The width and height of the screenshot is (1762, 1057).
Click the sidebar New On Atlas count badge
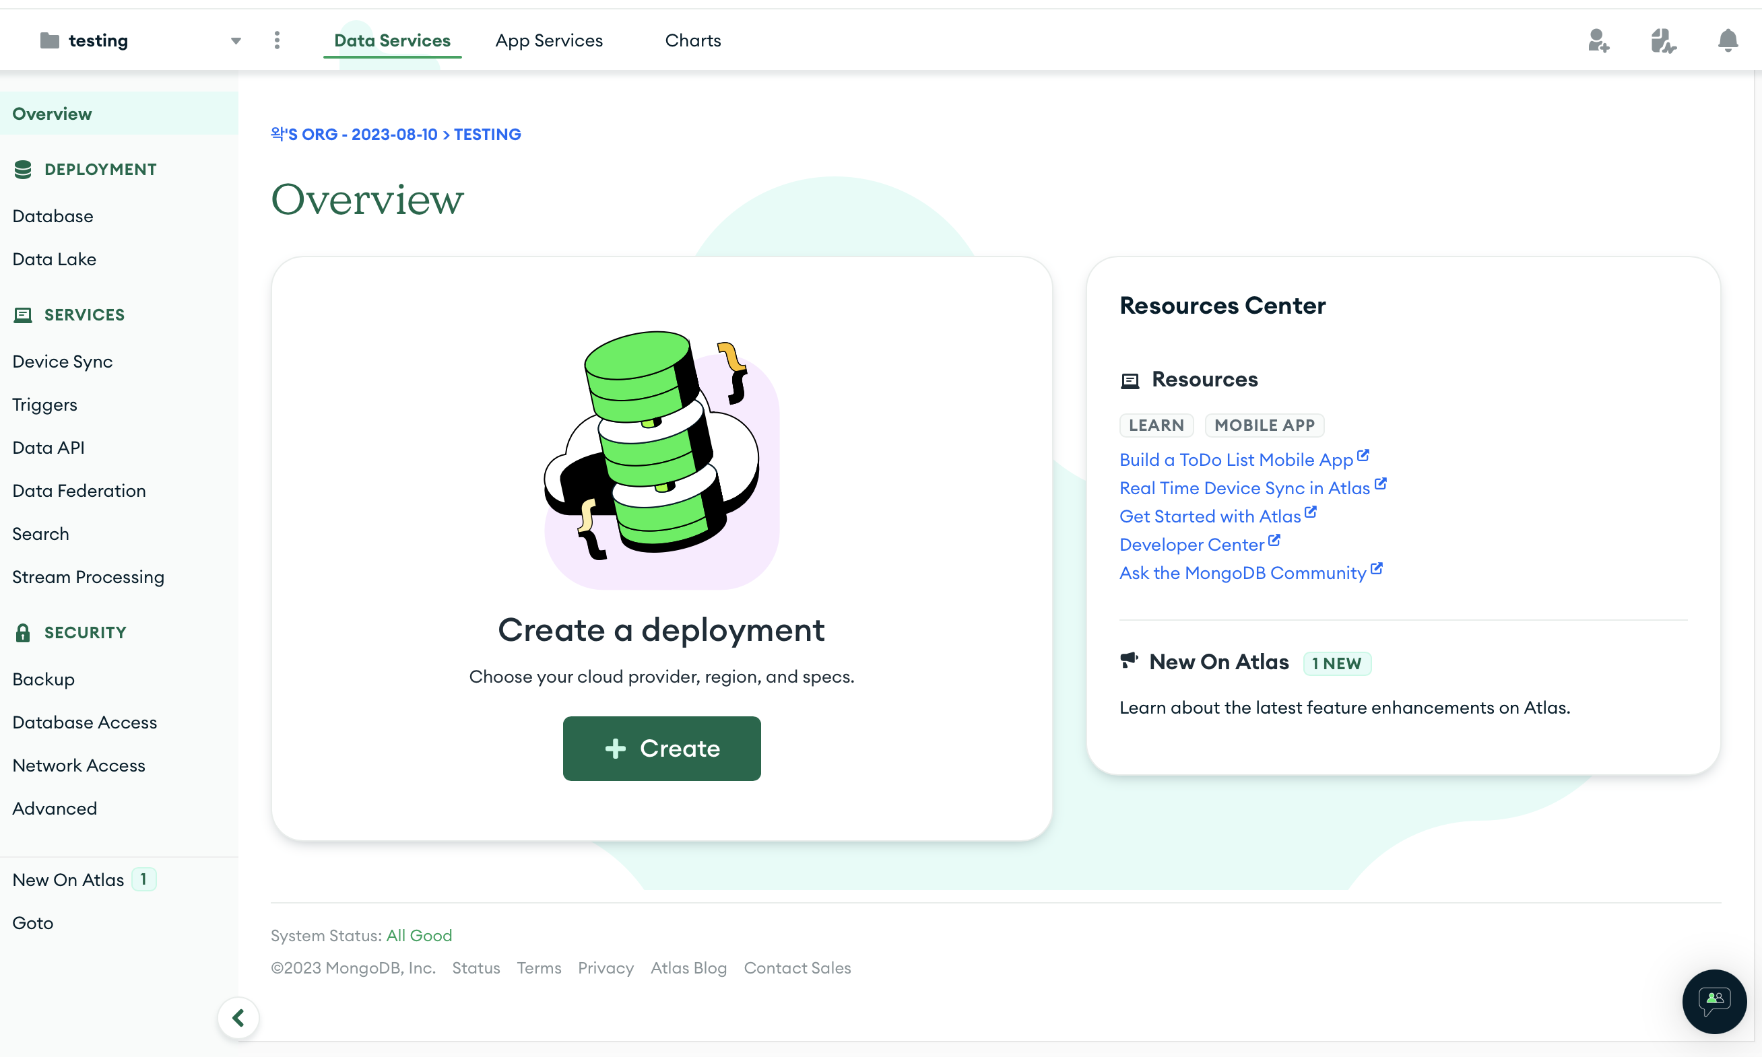coord(144,880)
